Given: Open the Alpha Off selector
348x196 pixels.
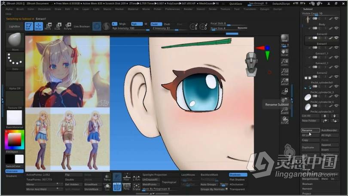Looking at the screenshot, I should click(x=15, y=80).
